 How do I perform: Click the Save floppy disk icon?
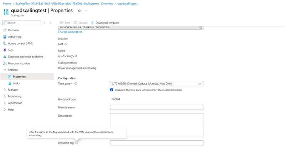tap(61, 22)
